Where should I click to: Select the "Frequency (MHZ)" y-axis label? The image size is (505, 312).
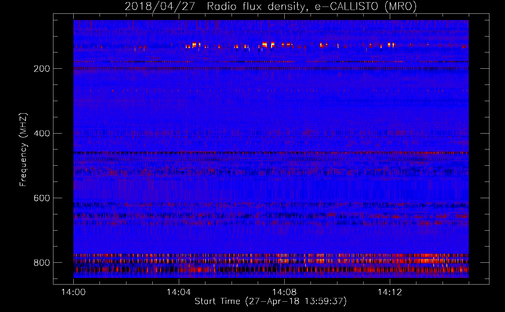pos(23,149)
